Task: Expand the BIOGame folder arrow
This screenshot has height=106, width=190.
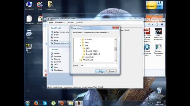Action: click(81, 39)
